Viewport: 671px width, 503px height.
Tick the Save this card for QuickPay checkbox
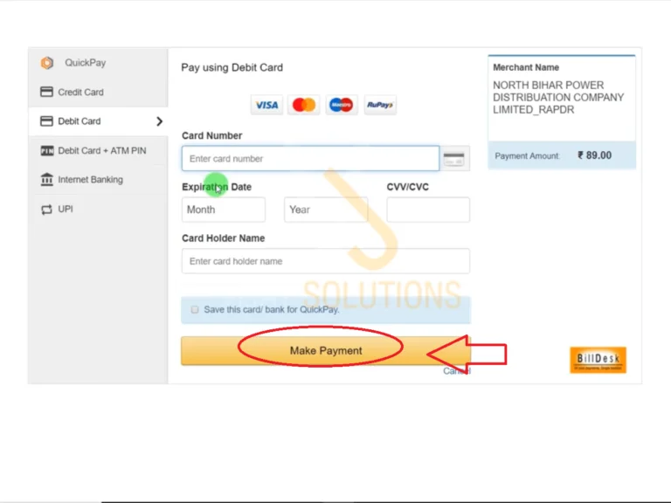(195, 310)
